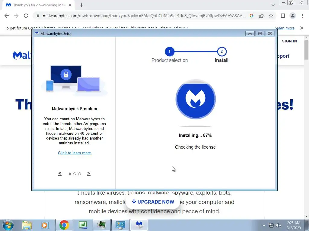Go to previous slide arrow
The width and height of the screenshot is (309, 231).
pos(60,174)
